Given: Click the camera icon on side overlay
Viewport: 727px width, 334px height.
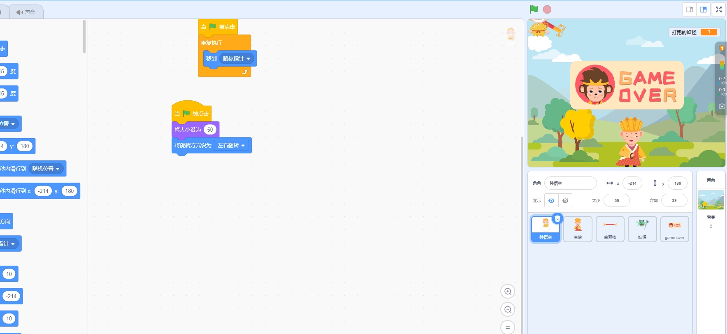Looking at the screenshot, I should click(722, 106).
